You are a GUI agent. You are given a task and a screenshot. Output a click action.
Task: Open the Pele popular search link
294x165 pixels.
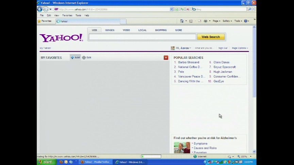[181, 72]
